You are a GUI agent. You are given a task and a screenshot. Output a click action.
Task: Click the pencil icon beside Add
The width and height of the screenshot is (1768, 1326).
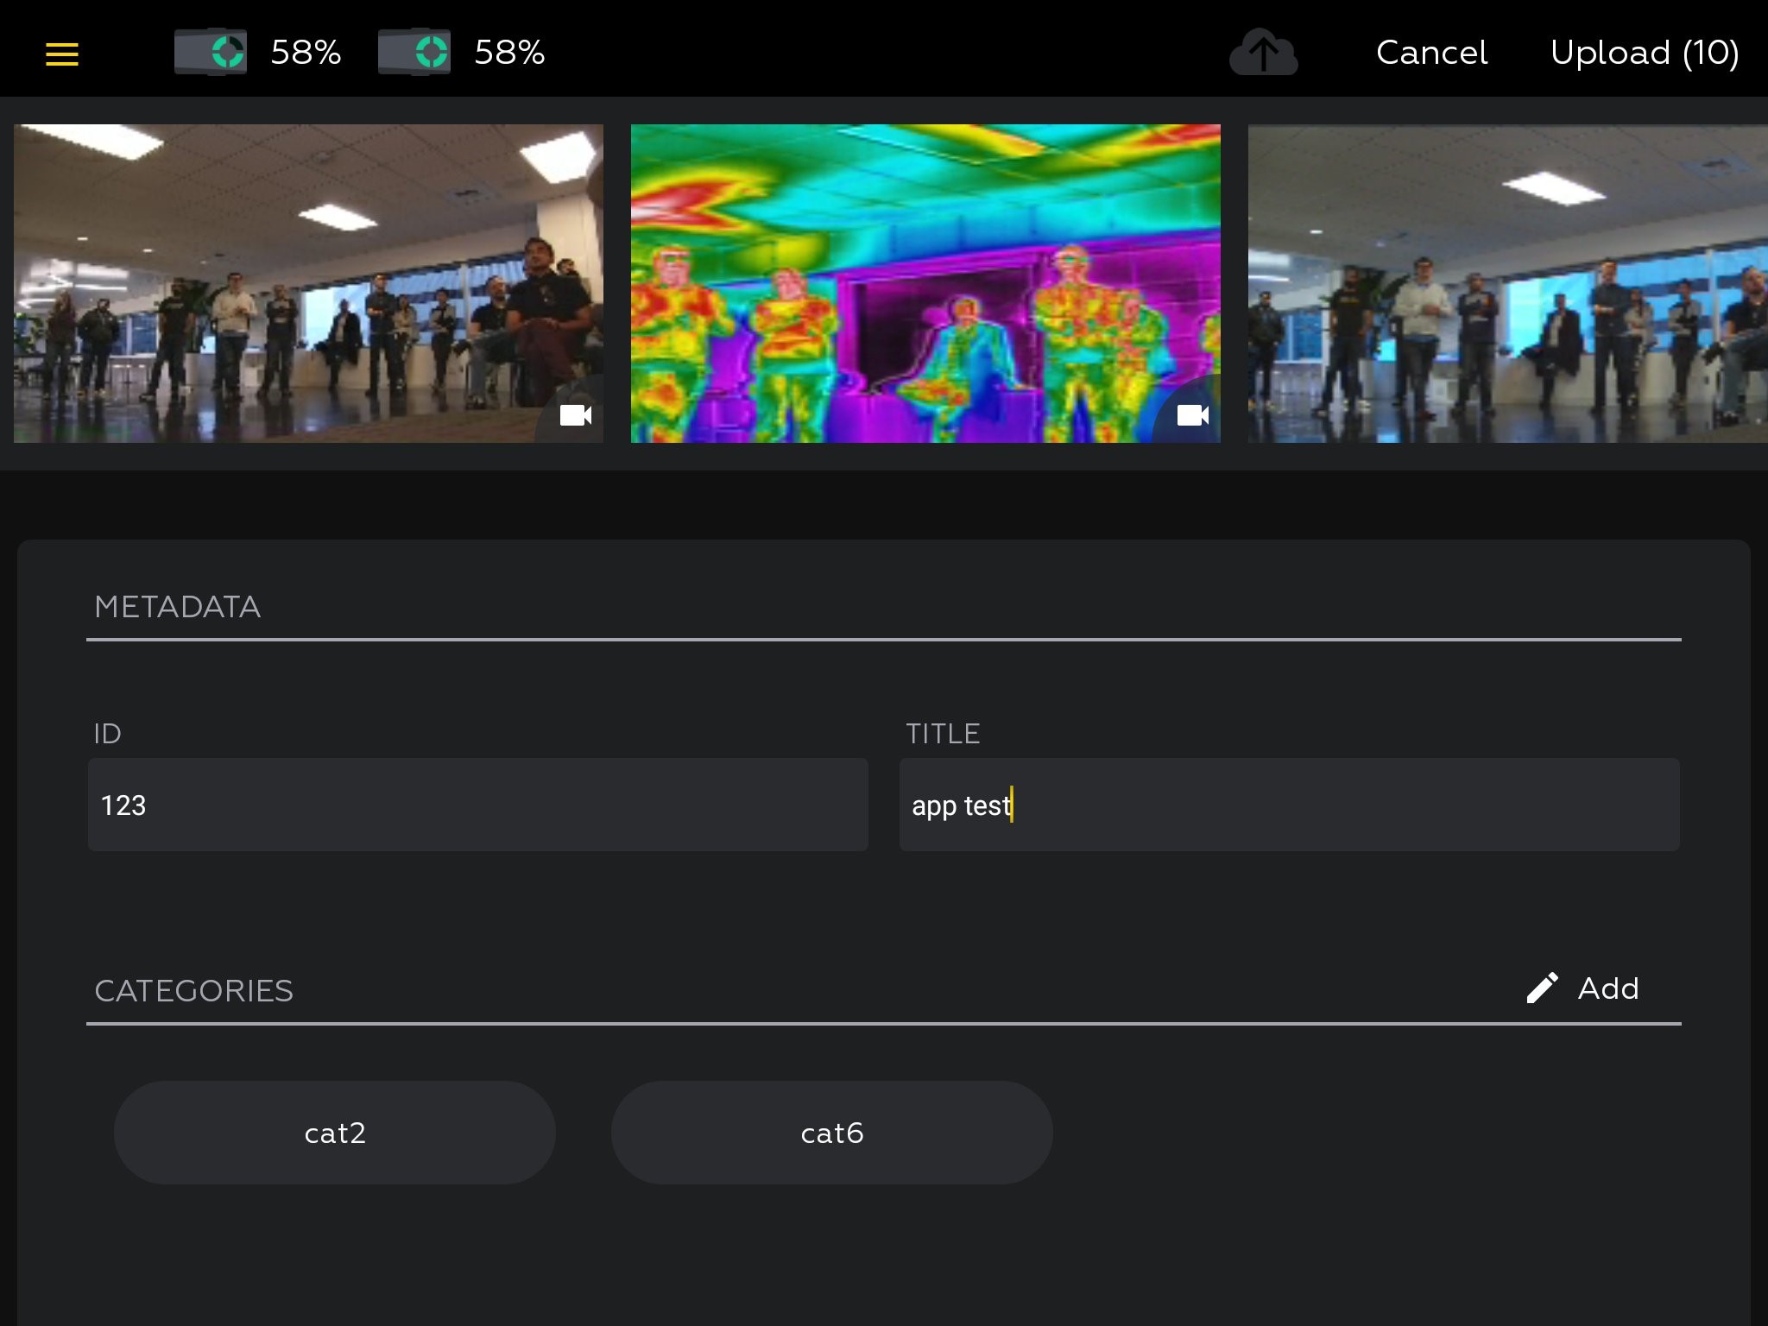(1542, 988)
